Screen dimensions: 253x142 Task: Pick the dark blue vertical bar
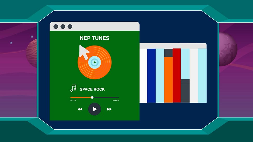pos(151,76)
